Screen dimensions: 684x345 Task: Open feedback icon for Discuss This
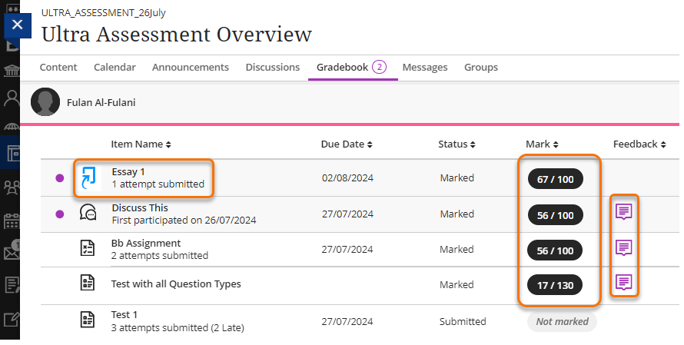click(624, 211)
